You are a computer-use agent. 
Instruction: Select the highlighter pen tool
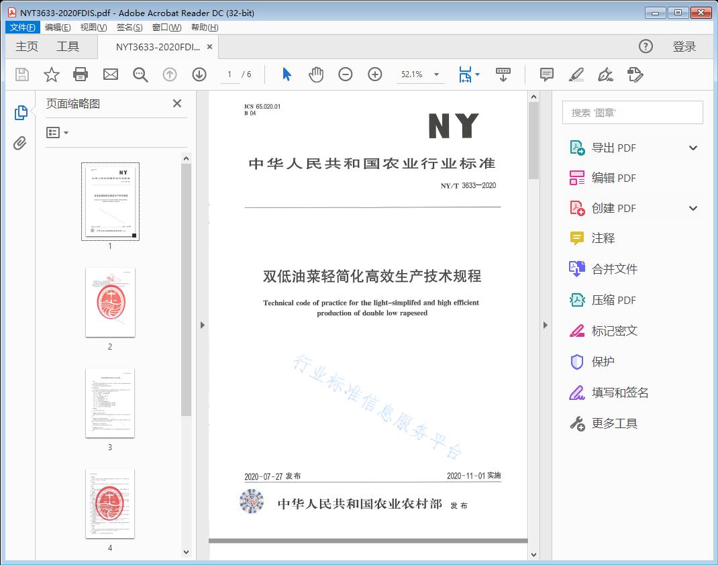pos(576,74)
